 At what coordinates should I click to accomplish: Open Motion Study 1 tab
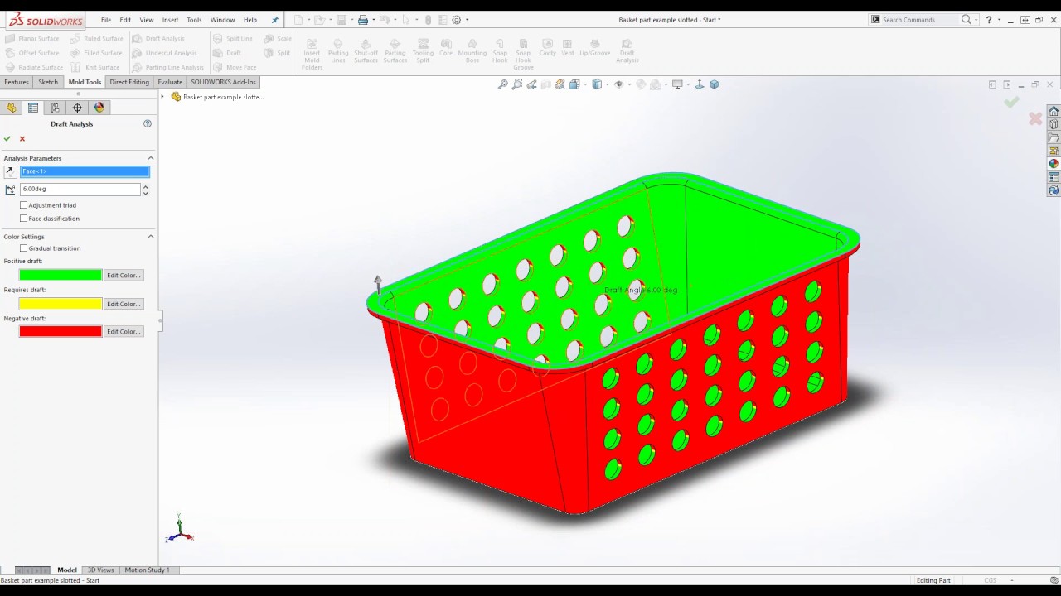tap(148, 570)
